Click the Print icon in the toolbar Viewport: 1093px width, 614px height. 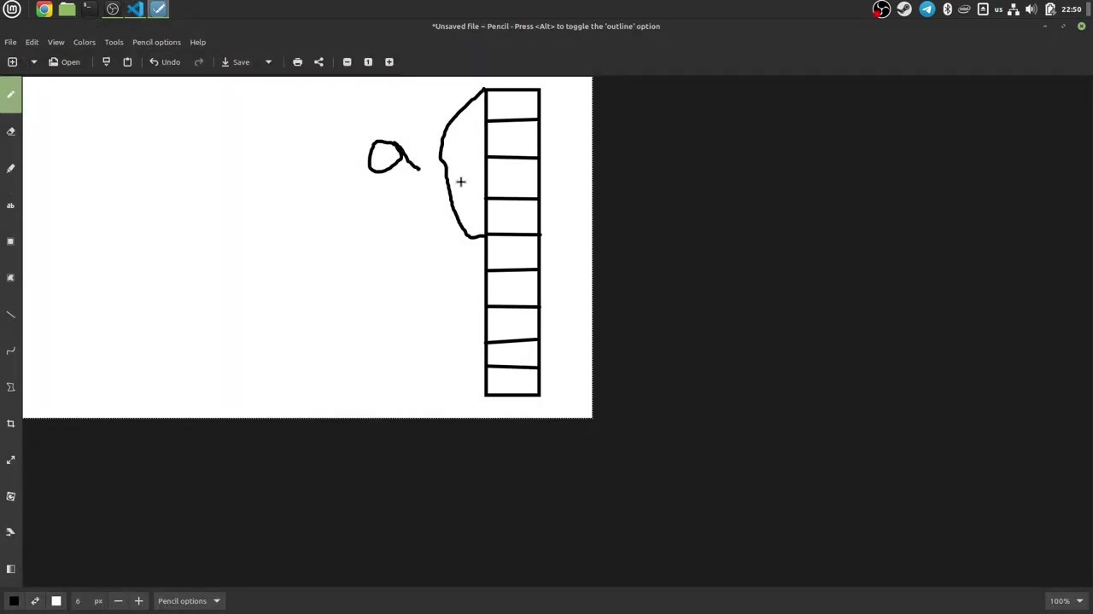click(x=297, y=62)
